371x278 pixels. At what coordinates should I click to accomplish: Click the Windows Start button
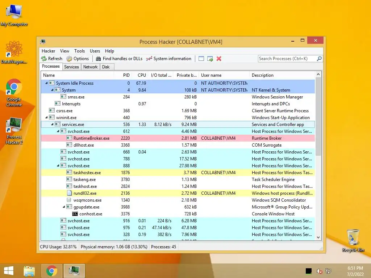[x=9, y=271]
